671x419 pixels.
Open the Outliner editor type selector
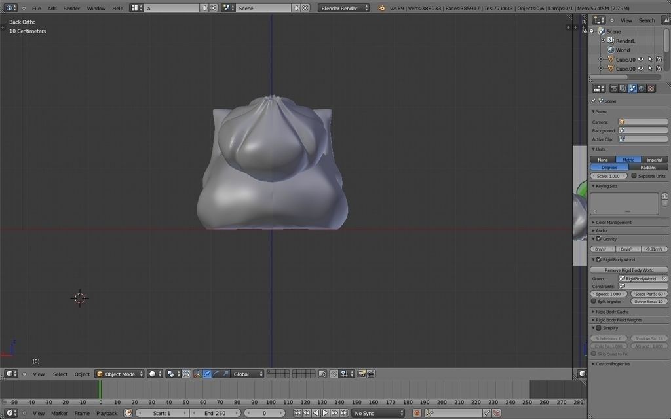(x=599, y=20)
